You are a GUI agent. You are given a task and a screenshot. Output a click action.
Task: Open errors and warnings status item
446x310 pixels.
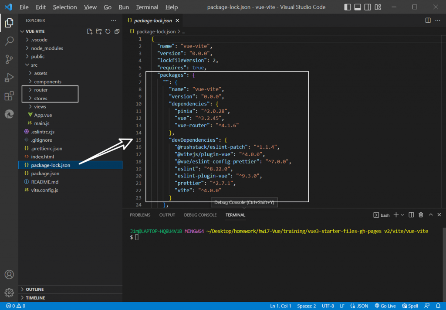[x=16, y=306]
